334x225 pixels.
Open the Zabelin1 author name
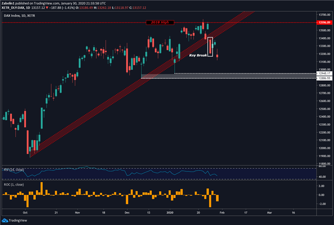coord(8,3)
